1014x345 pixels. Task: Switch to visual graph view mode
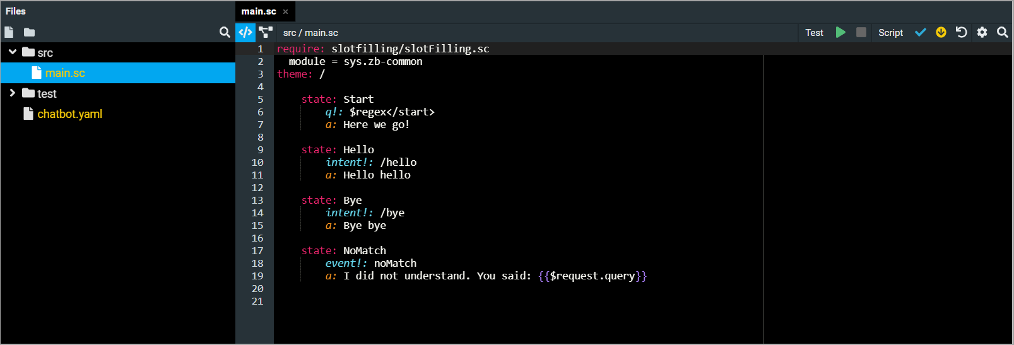tap(266, 32)
